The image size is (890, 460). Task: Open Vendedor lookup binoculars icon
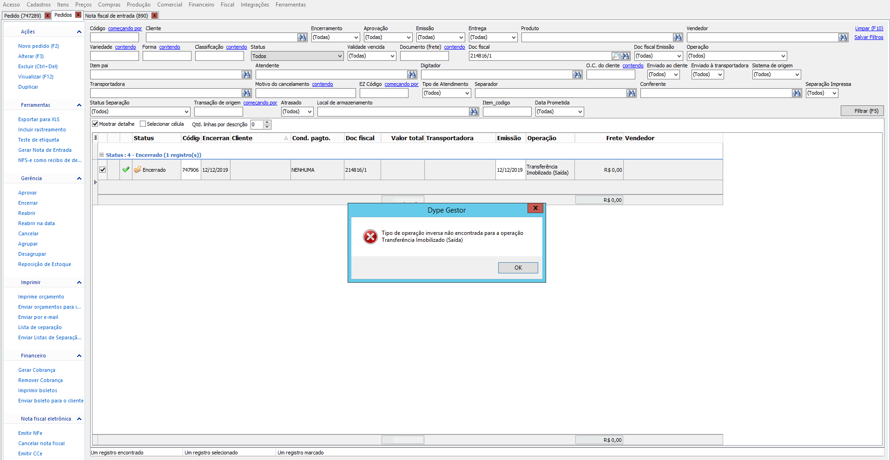click(x=843, y=37)
